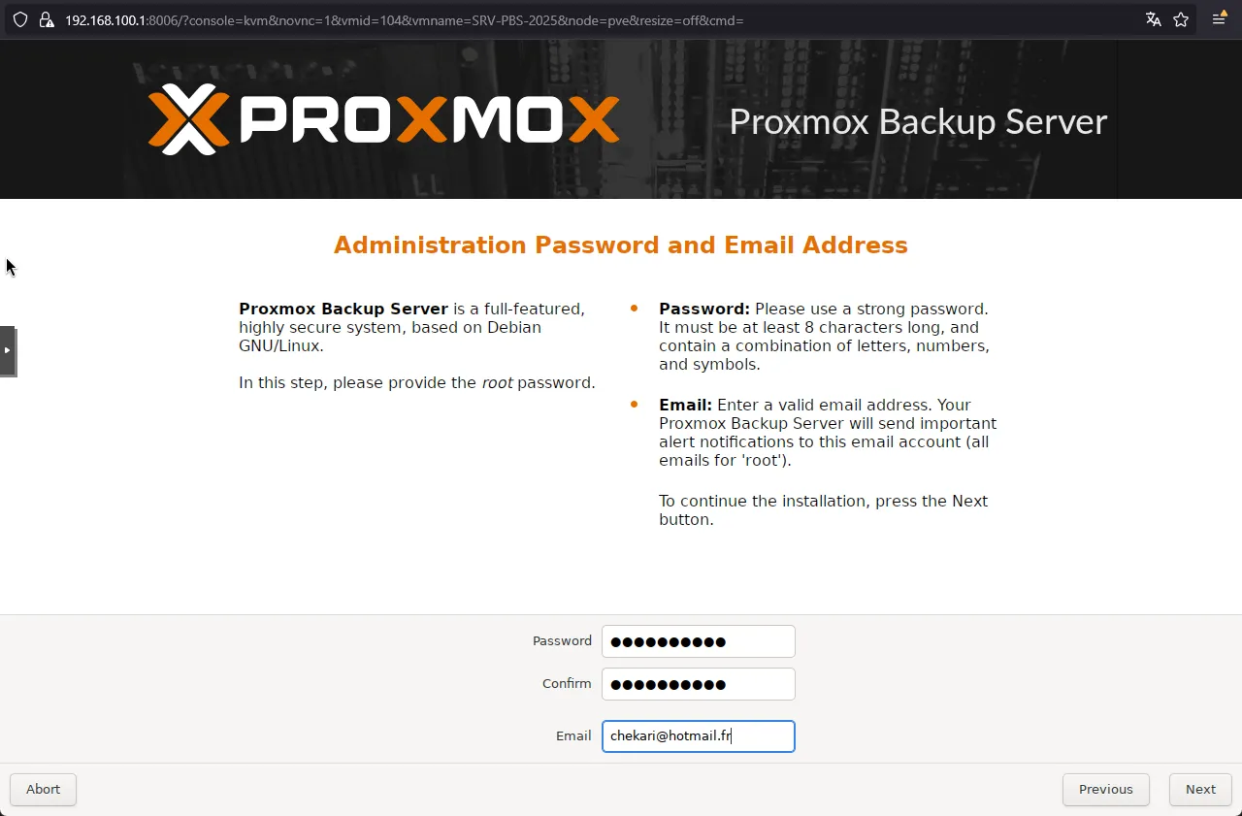The image size is (1242, 816).
Task: Continue with the Next button
Action: (1200, 789)
